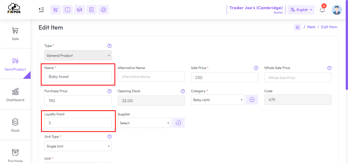
Task: Click the home icon in breadcrumb
Action: pos(297,27)
